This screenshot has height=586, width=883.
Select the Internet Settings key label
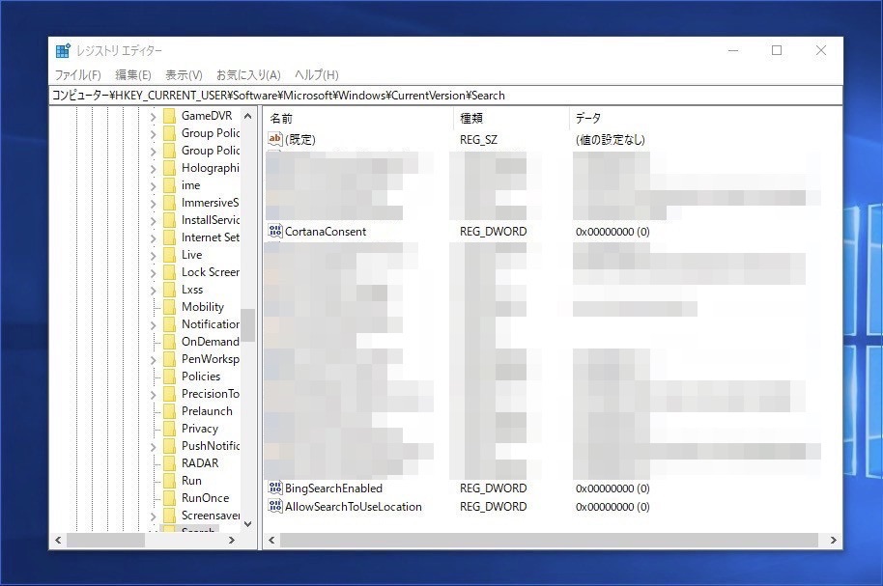(x=210, y=237)
